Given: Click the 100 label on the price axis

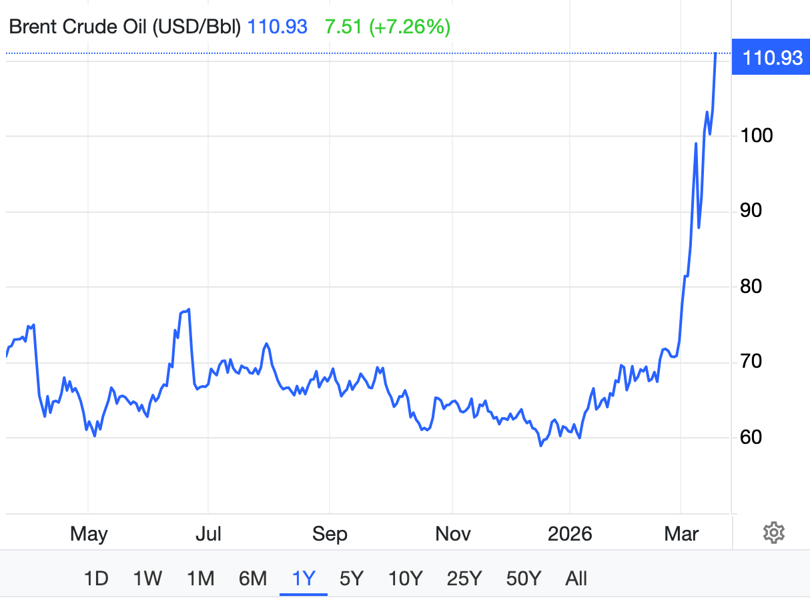Looking at the screenshot, I should pos(757,135).
